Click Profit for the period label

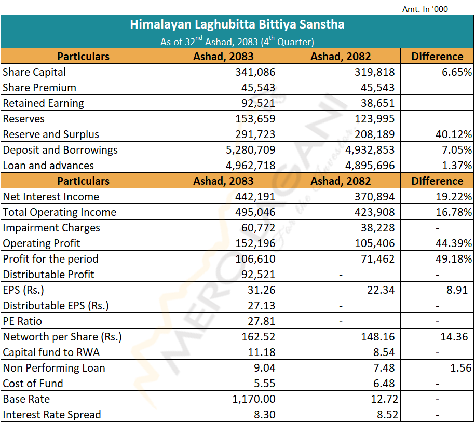click(50, 259)
